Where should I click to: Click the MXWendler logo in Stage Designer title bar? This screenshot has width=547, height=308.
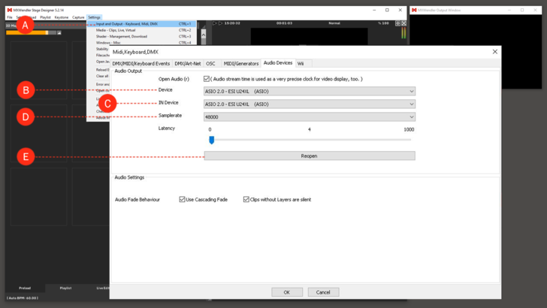pos(10,10)
